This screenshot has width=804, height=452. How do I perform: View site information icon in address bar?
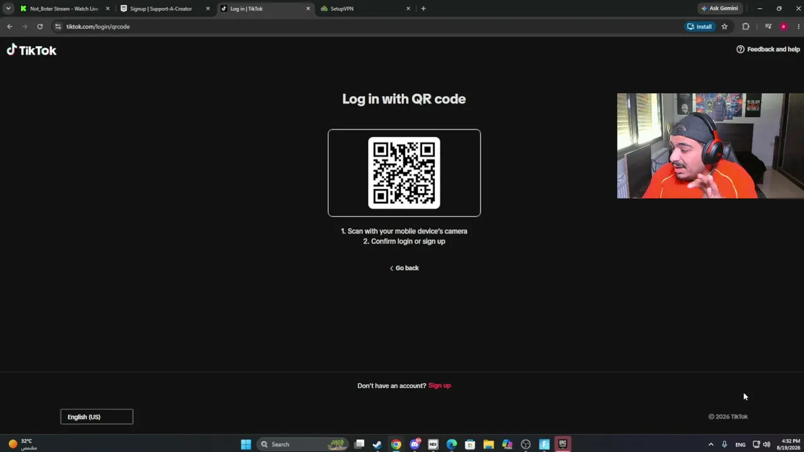[58, 26]
